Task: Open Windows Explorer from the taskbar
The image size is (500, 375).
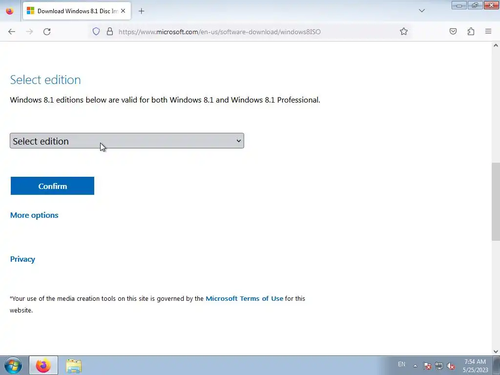Action: [x=74, y=366]
